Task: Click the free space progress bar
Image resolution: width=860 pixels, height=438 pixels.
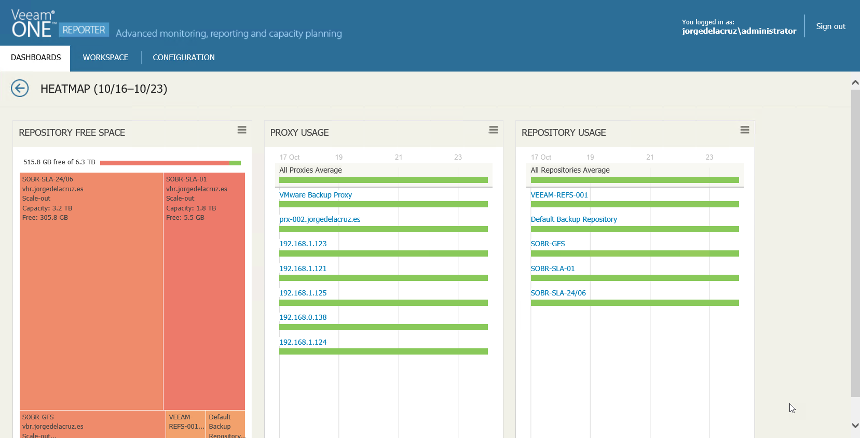Action: click(170, 163)
